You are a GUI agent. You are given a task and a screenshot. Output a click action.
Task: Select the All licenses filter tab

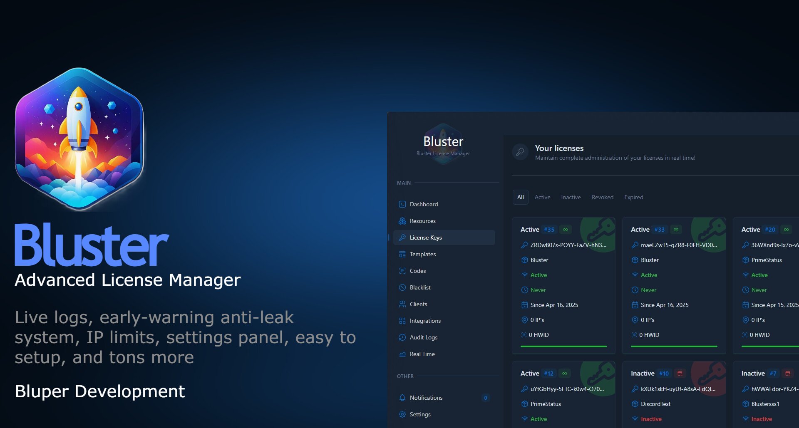click(520, 197)
